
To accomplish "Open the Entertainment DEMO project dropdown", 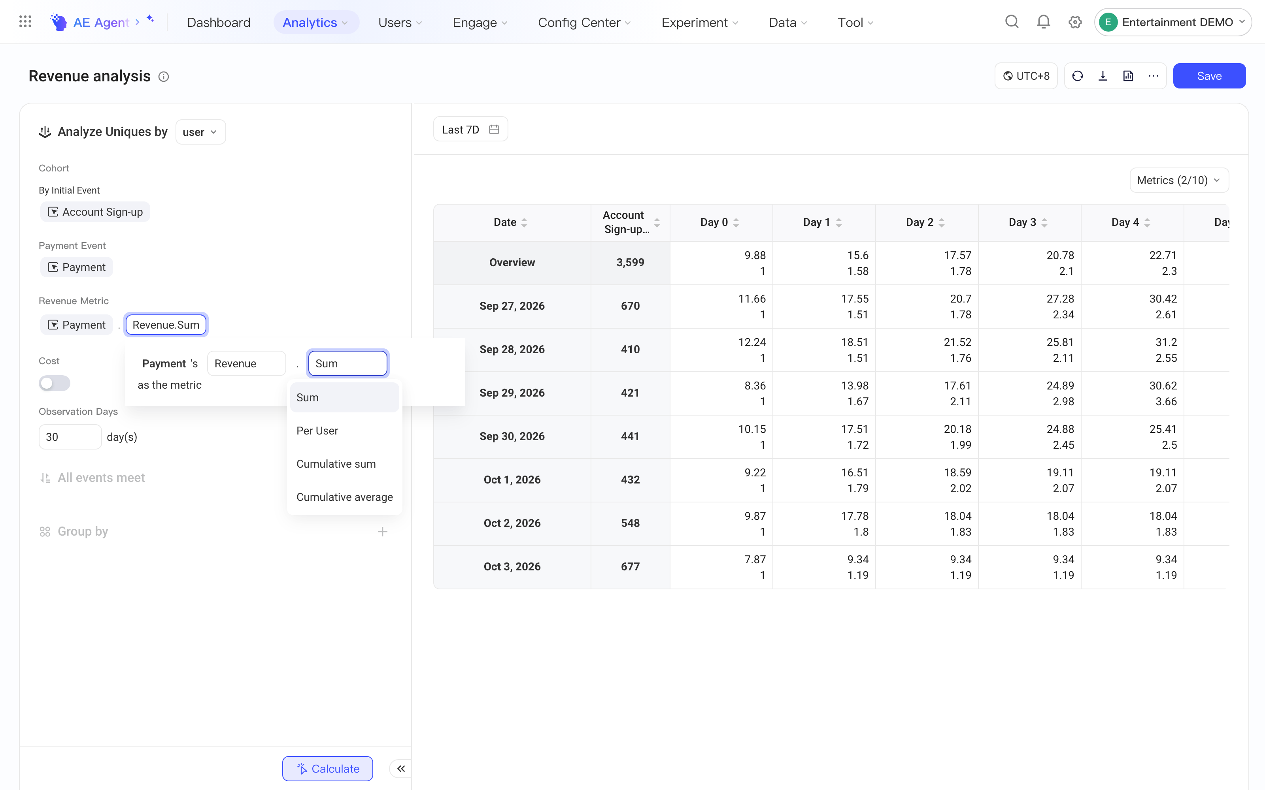I will (x=1173, y=22).
